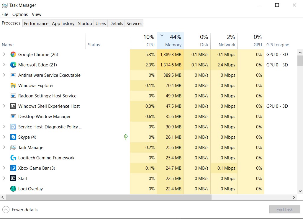Click the Fewer details link

tap(24, 210)
